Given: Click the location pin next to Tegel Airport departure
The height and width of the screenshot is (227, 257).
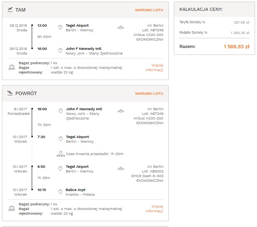Looking at the screenshot, I should pos(60,27).
